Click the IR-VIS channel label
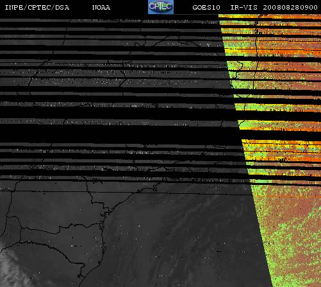Image resolution: width=321 pixels, height=287 pixels. (243, 8)
